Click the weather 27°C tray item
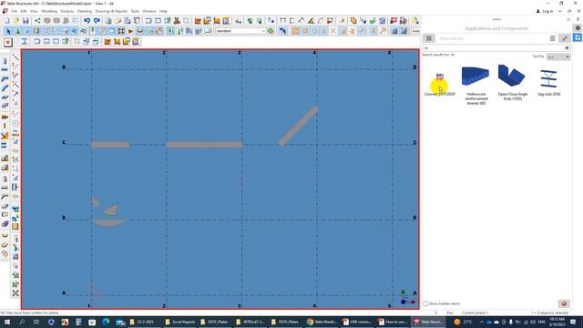583x328 pixels. (464, 322)
